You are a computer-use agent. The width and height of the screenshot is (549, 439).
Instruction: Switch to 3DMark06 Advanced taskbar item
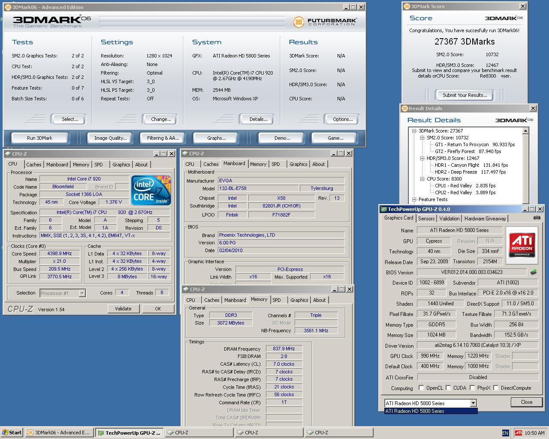59,433
